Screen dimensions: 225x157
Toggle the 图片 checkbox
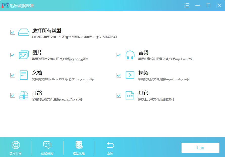tap(12, 55)
